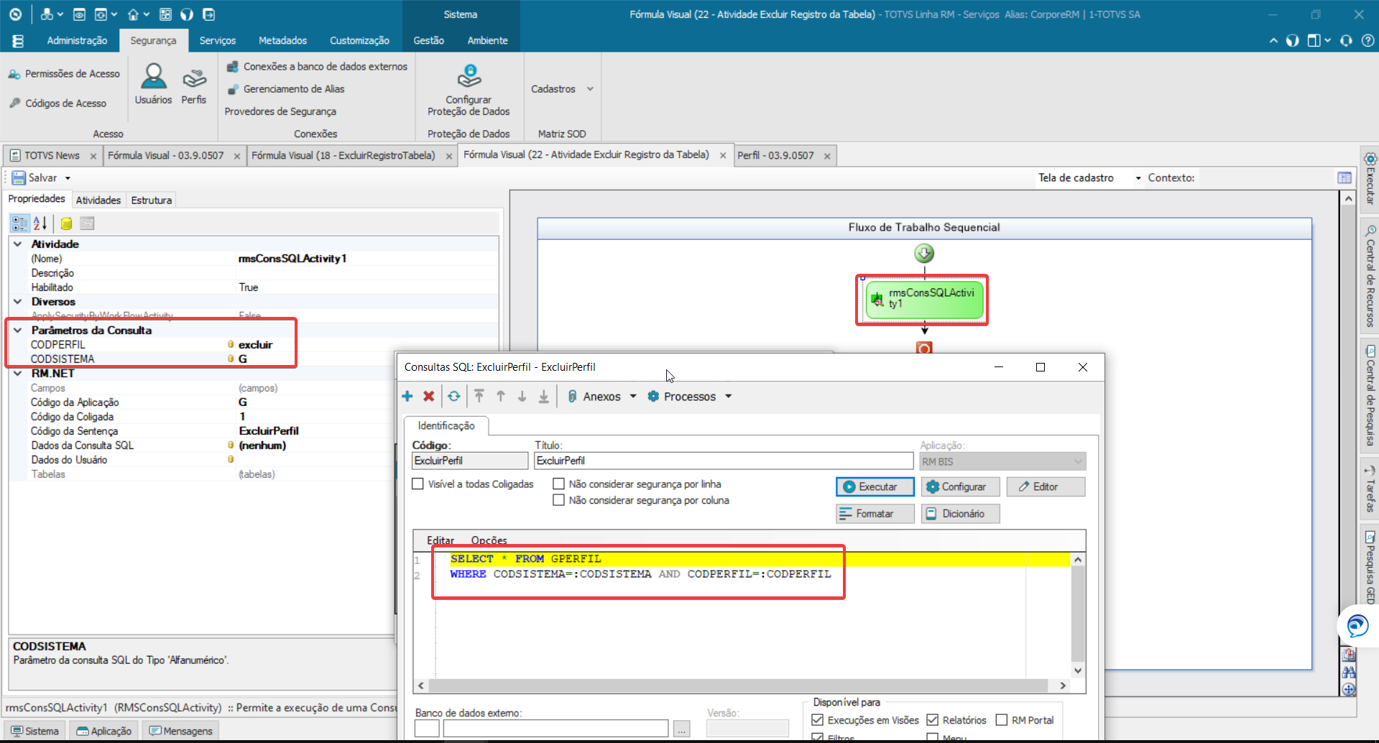Open the Mensagens status bar tab
Viewport: 1379px width, 743px height.
181,731
